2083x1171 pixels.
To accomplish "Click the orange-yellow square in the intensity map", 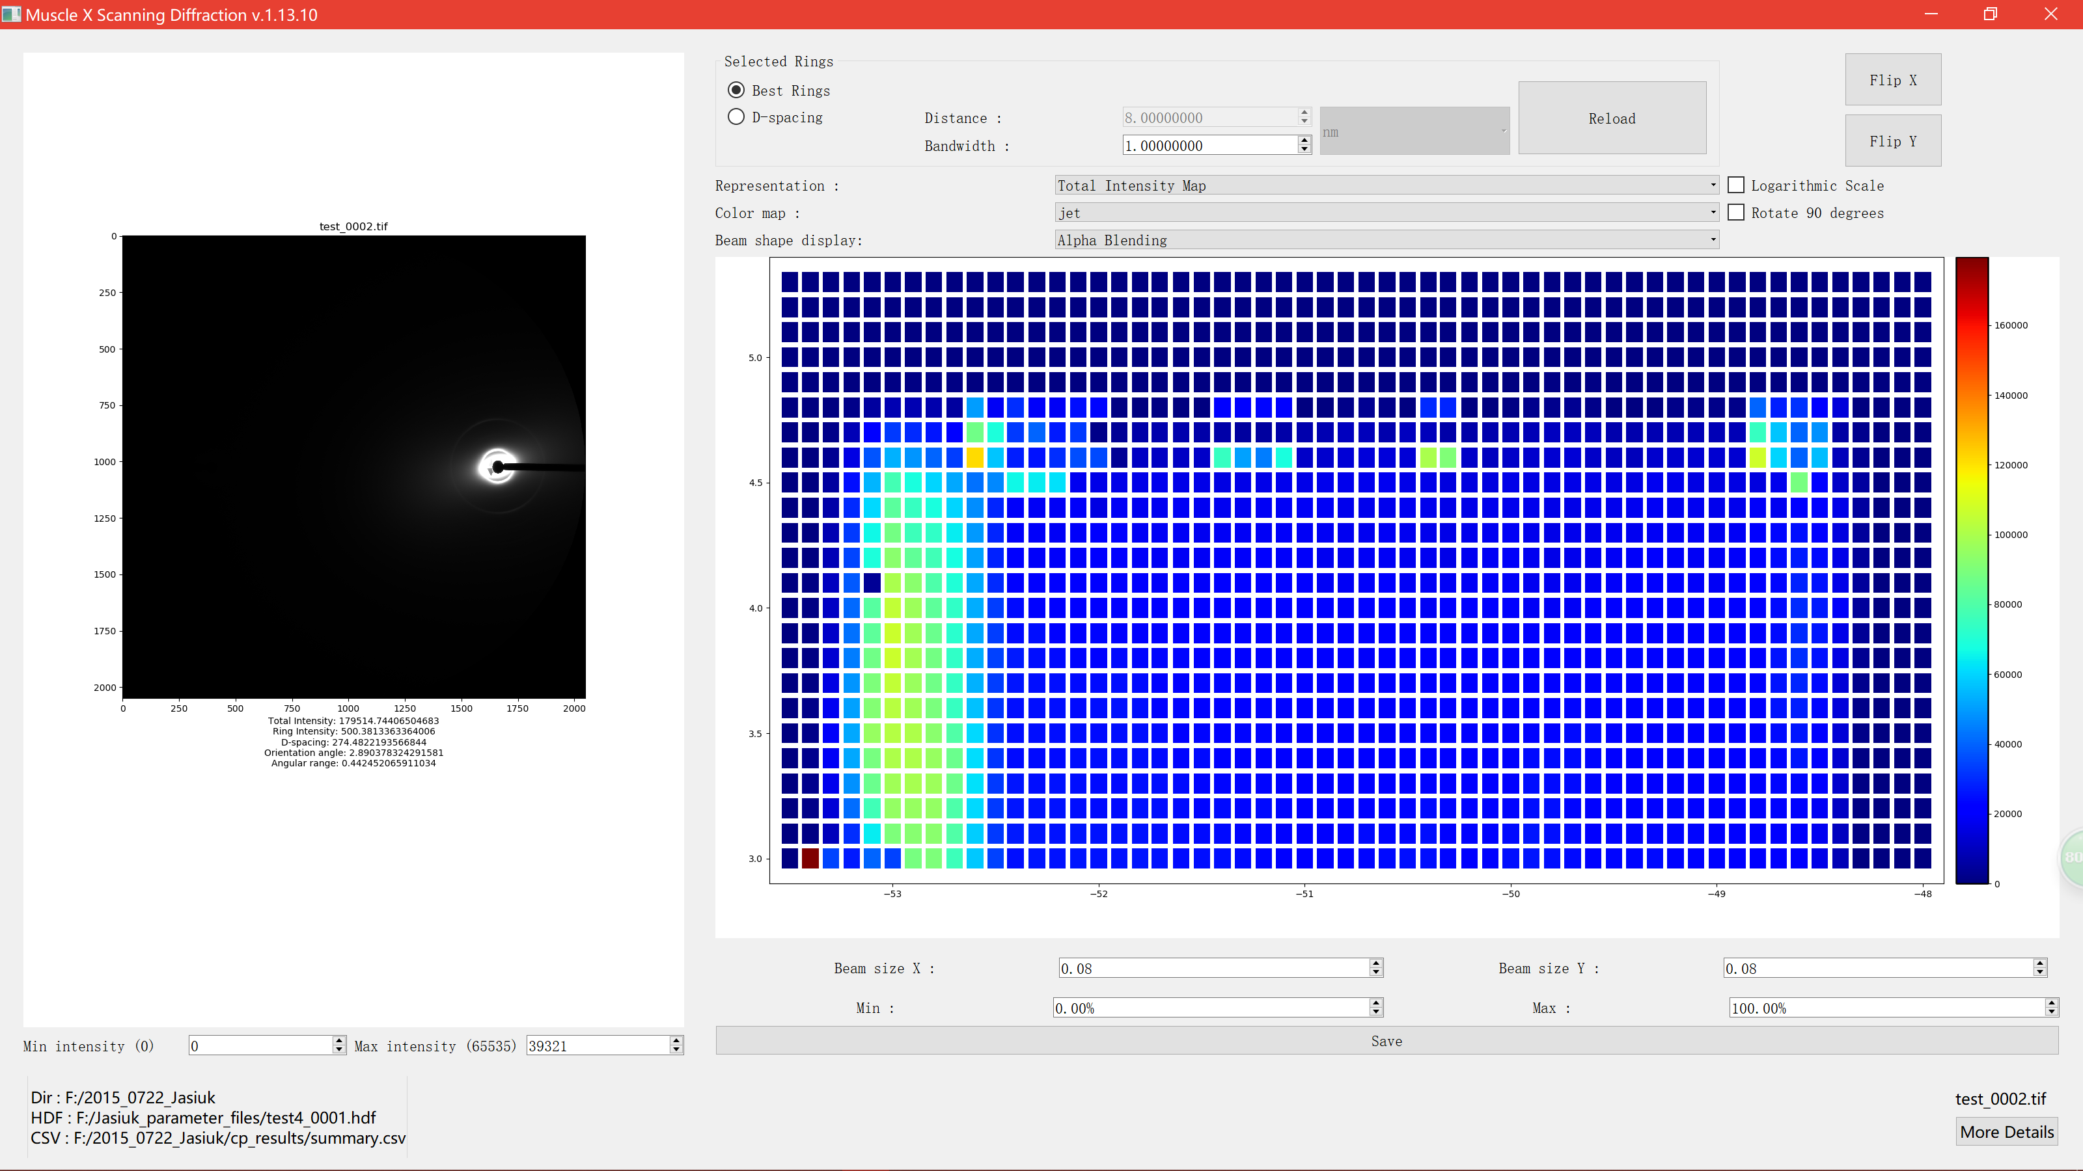I will [x=974, y=457].
